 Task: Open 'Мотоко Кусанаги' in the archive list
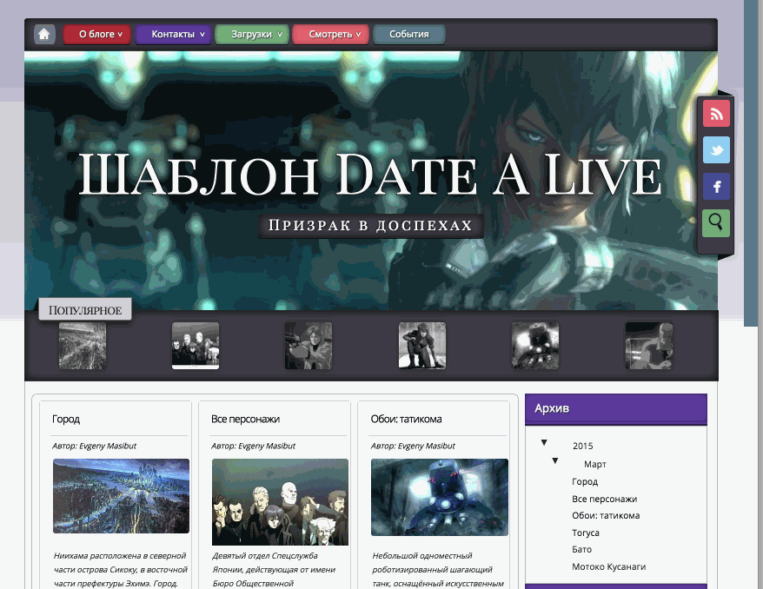pos(608,566)
